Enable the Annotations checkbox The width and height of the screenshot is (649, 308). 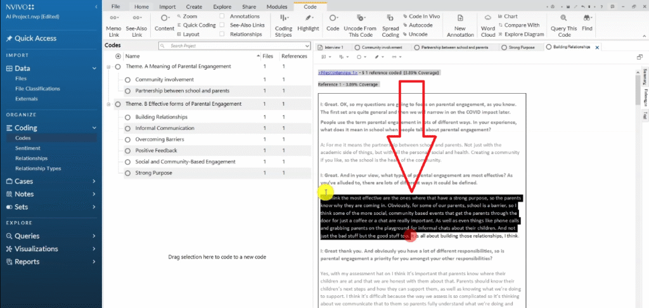(221, 16)
